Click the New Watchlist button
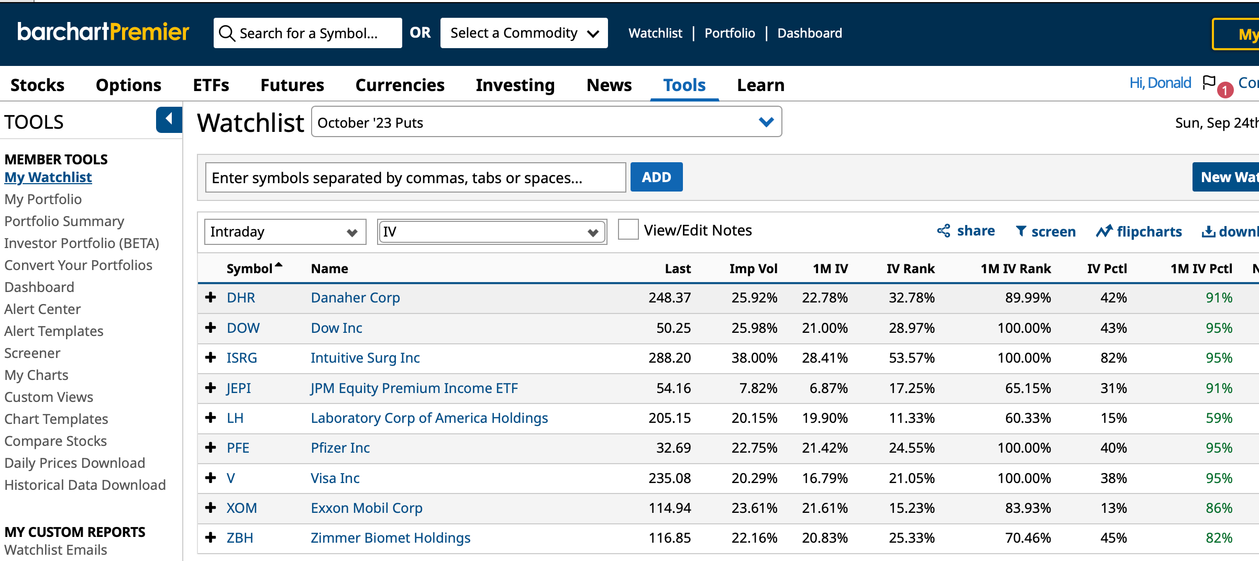Image resolution: width=1259 pixels, height=561 pixels. coord(1225,177)
